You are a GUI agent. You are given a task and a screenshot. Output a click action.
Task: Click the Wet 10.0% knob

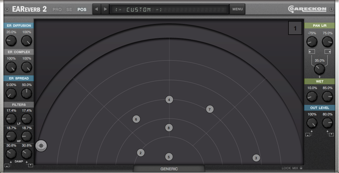[312, 97]
